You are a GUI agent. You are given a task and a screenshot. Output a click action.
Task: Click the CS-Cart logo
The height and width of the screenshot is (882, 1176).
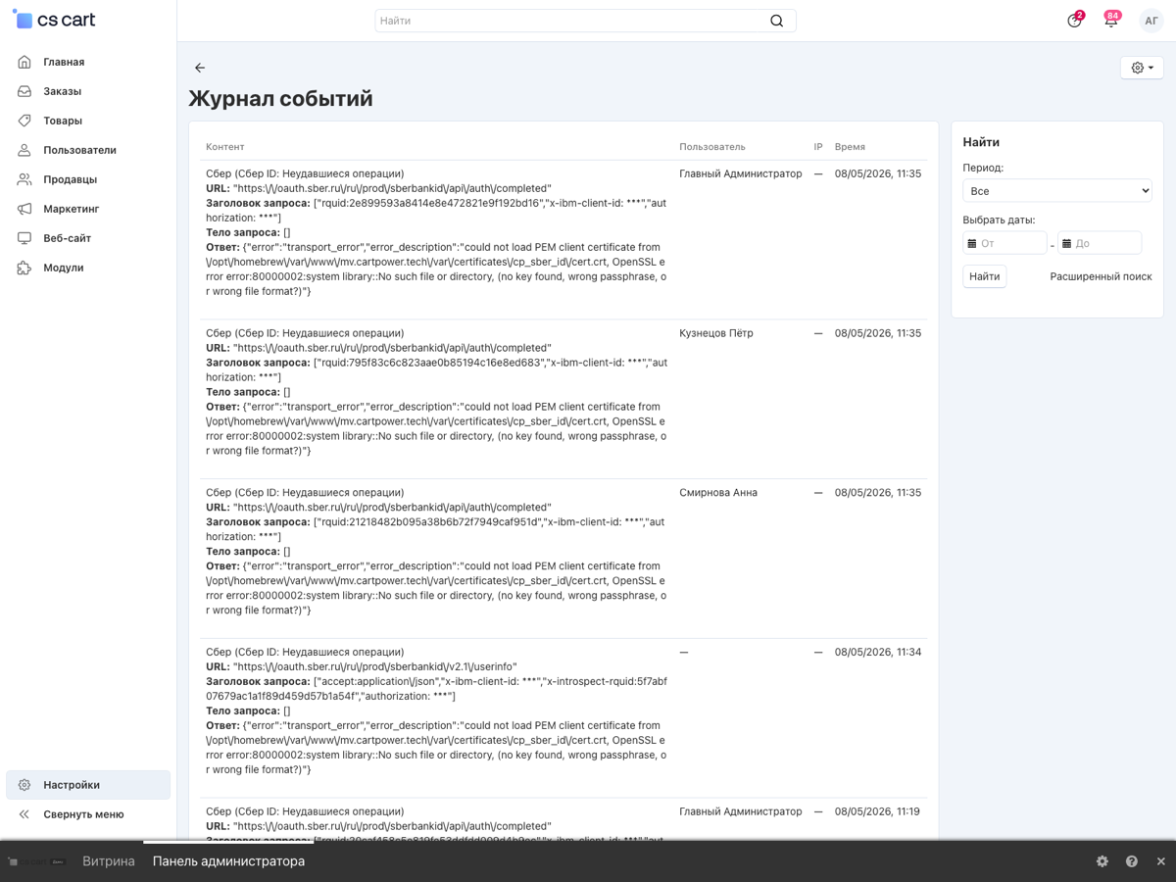click(x=54, y=20)
